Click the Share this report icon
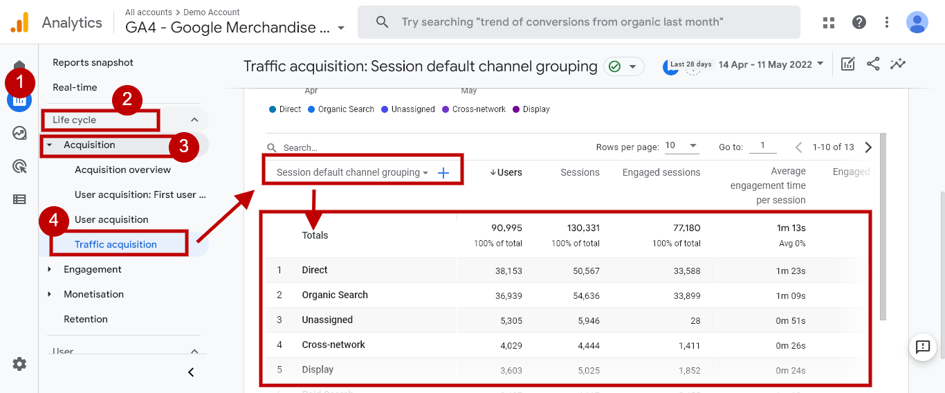 [873, 64]
